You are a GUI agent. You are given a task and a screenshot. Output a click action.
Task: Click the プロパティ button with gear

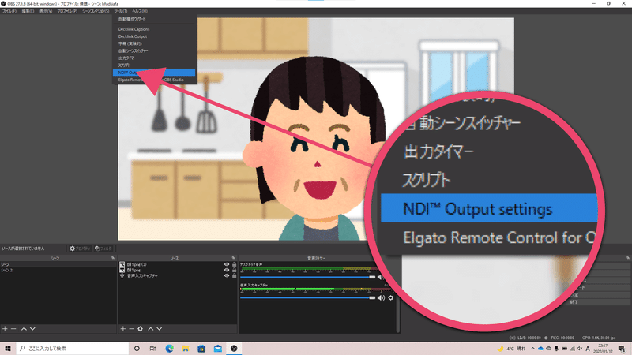click(x=80, y=248)
